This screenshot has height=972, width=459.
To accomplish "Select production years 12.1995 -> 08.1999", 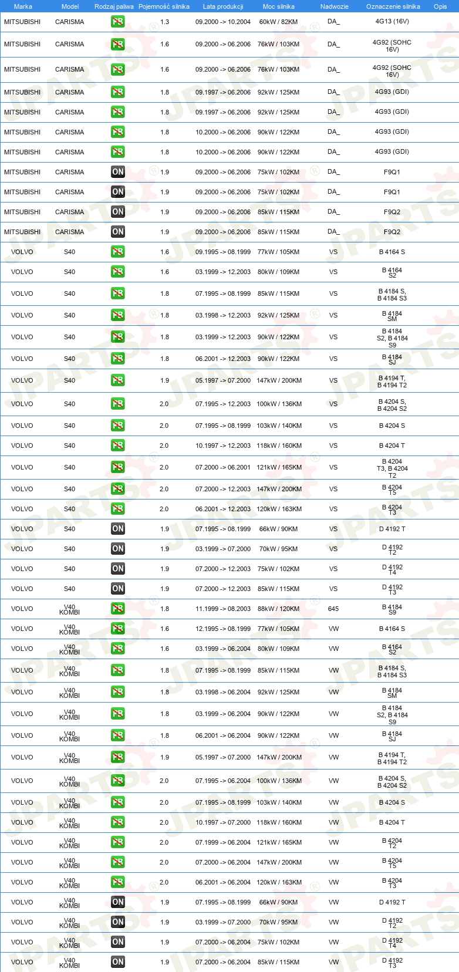I will [223, 629].
